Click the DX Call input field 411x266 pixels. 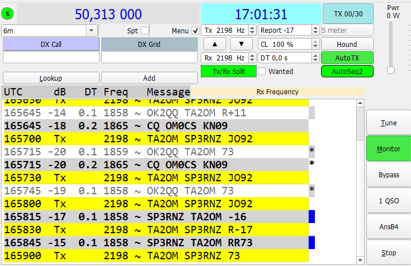coord(51,57)
